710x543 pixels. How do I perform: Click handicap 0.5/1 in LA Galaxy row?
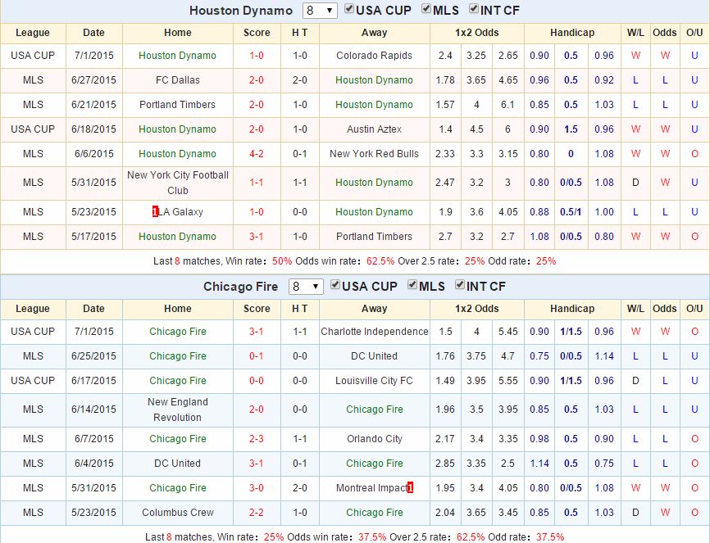[x=571, y=212]
